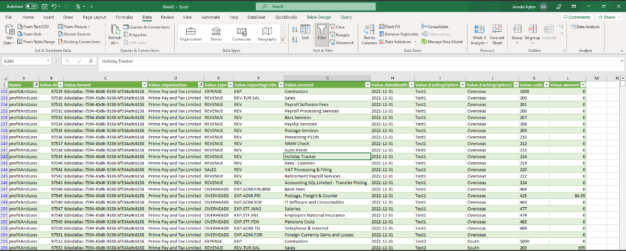Open the Table Design tab
The image size is (626, 251).
318,17
